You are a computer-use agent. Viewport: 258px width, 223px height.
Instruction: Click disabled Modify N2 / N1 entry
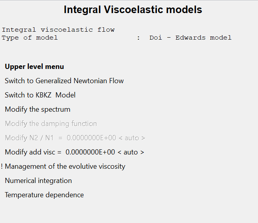pyautogui.click(x=75, y=138)
